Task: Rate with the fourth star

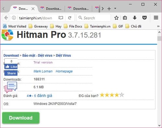Action: click(x=117, y=95)
